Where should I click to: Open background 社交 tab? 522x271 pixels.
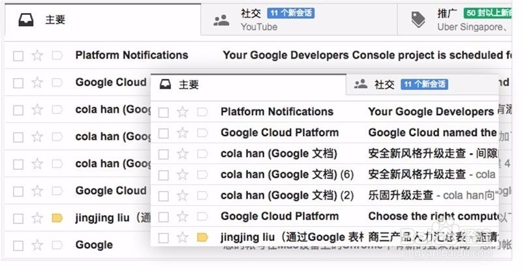coord(299,20)
